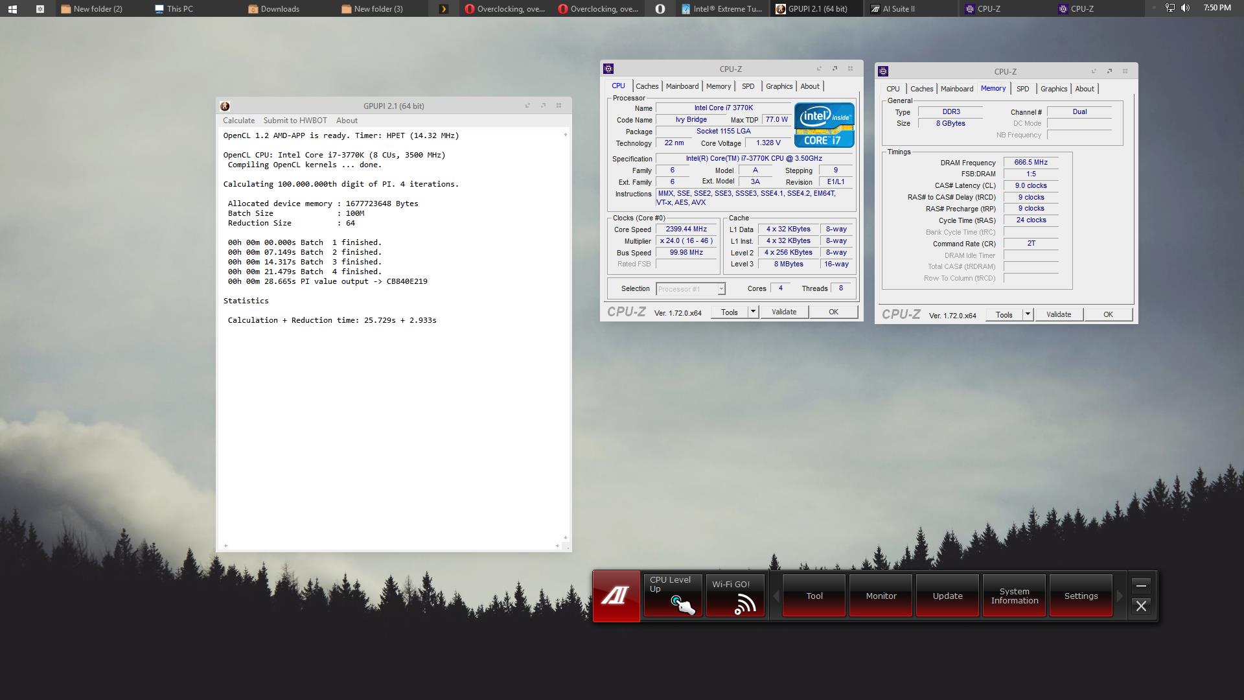Click the GPUPI window title icon
This screenshot has height=700, width=1244.
coord(225,106)
